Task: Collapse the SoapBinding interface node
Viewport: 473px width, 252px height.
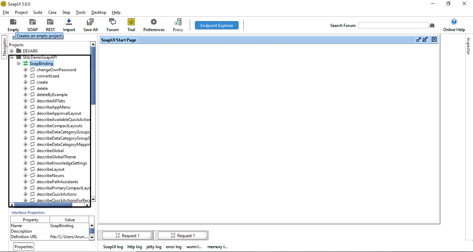Action: pyautogui.click(x=19, y=64)
